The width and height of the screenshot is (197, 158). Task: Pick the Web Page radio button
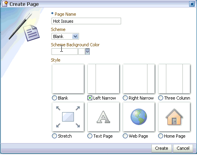coord(125,136)
